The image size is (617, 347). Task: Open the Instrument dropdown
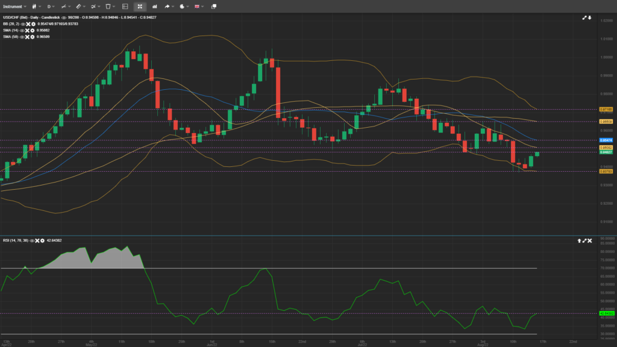click(12, 5)
